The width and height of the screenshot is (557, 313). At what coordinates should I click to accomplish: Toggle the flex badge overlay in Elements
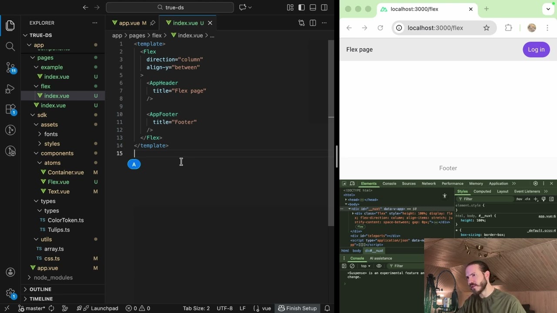[360, 227]
